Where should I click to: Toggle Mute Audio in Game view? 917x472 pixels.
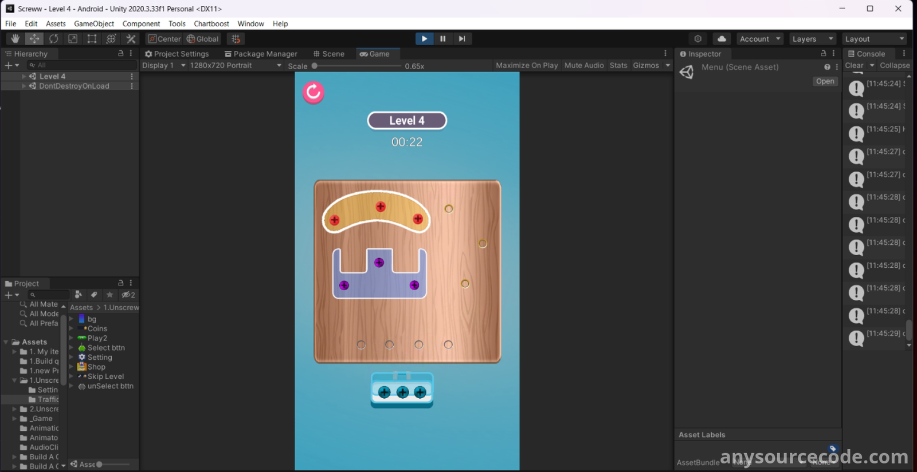pos(584,65)
